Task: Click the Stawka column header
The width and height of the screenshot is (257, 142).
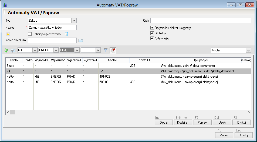Action: pos(28,60)
